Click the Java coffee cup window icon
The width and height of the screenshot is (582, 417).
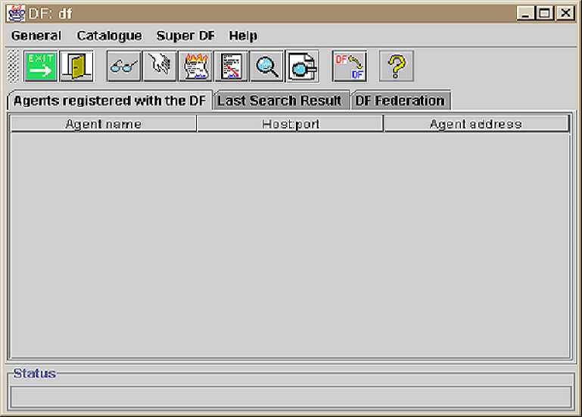click(16, 14)
